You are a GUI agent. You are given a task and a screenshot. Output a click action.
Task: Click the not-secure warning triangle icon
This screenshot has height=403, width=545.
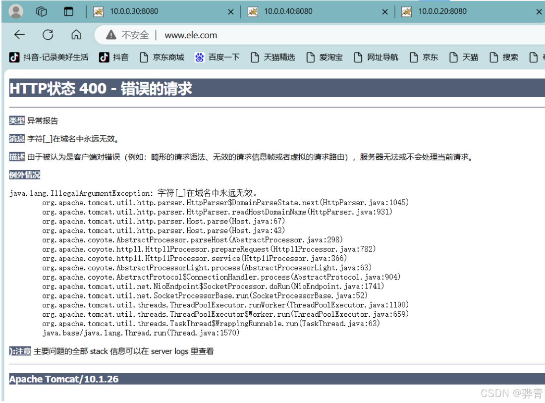pos(111,35)
